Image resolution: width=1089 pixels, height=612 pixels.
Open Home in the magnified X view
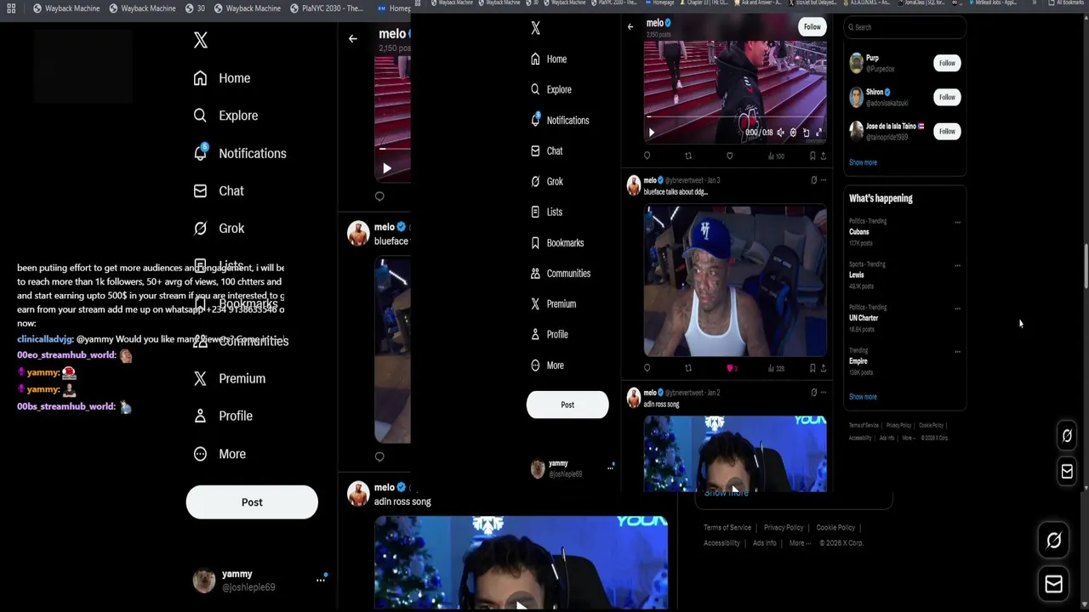222,78
